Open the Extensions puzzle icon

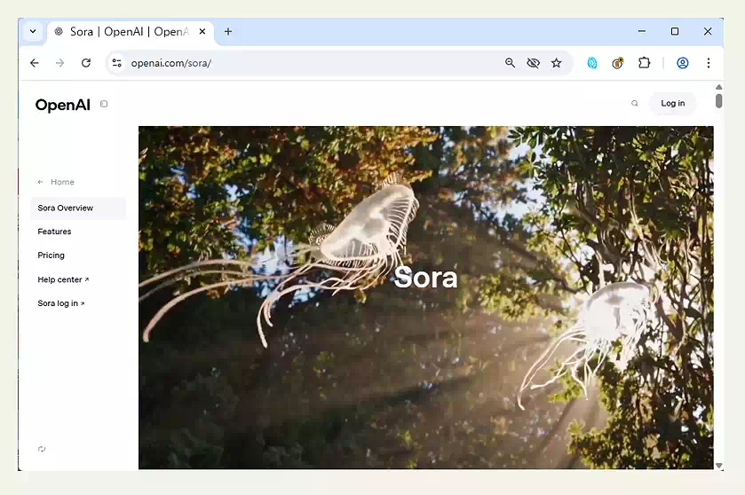[645, 63]
